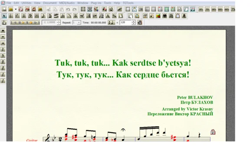This screenshot has height=160, width=250.
Task: Click the Open folder icon
Action: coord(11,9)
